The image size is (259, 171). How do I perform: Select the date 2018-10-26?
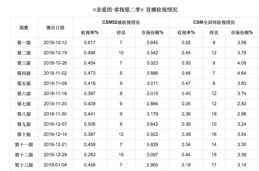55,63
